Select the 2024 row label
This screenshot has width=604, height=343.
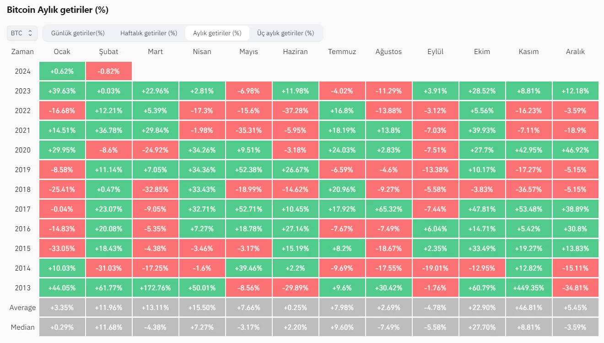click(x=22, y=71)
